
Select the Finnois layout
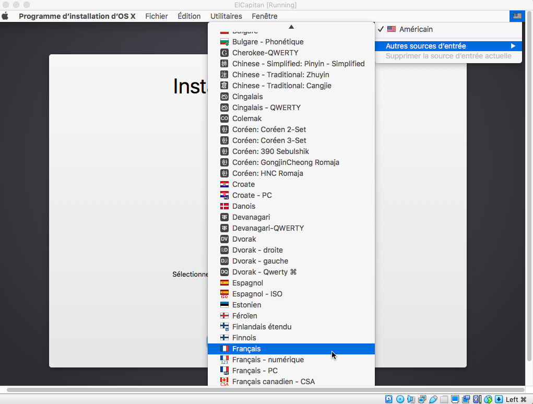pyautogui.click(x=291, y=338)
